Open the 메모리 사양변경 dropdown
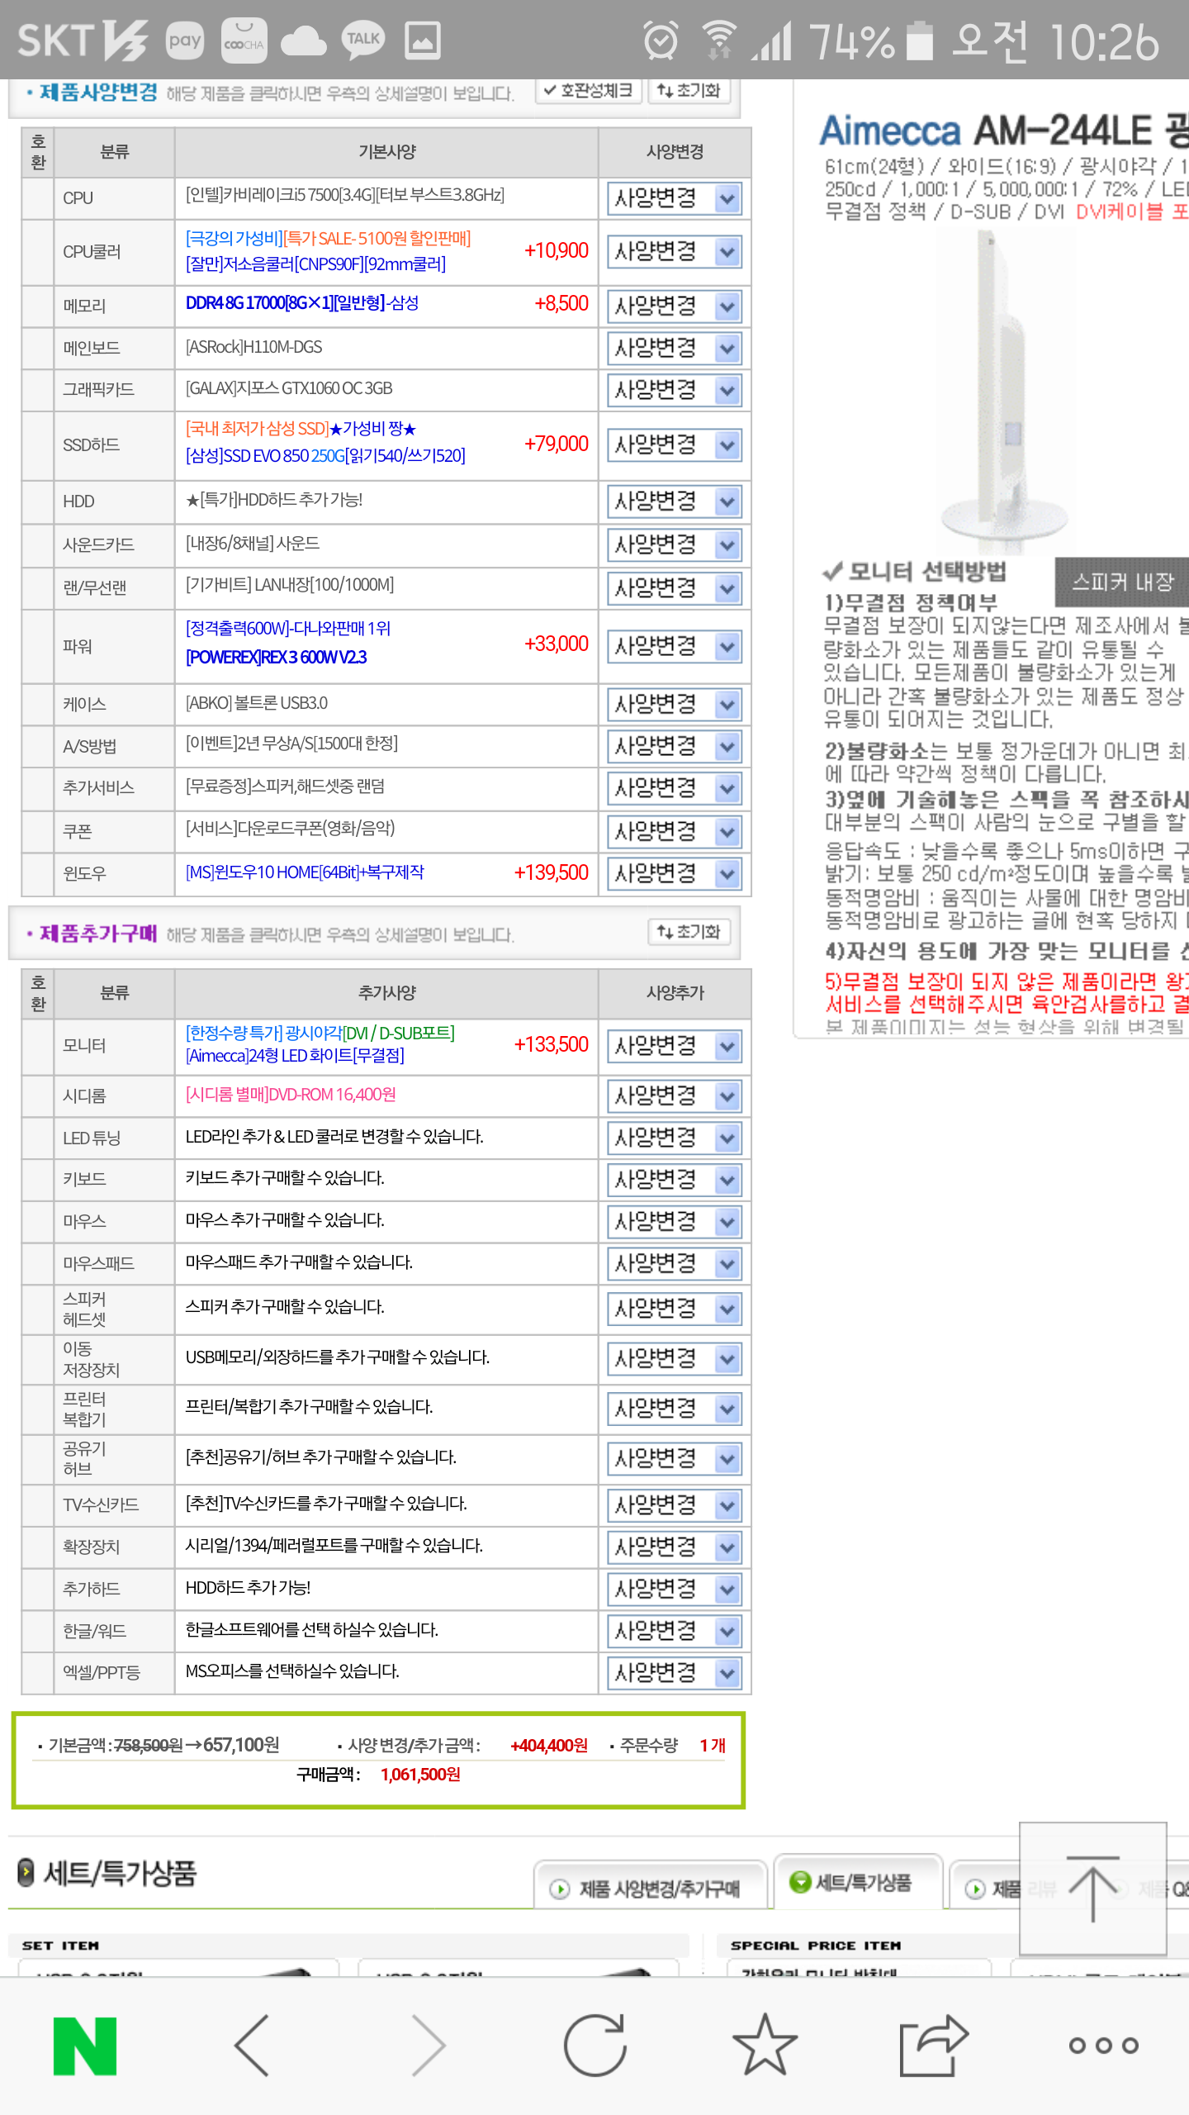 [x=674, y=307]
